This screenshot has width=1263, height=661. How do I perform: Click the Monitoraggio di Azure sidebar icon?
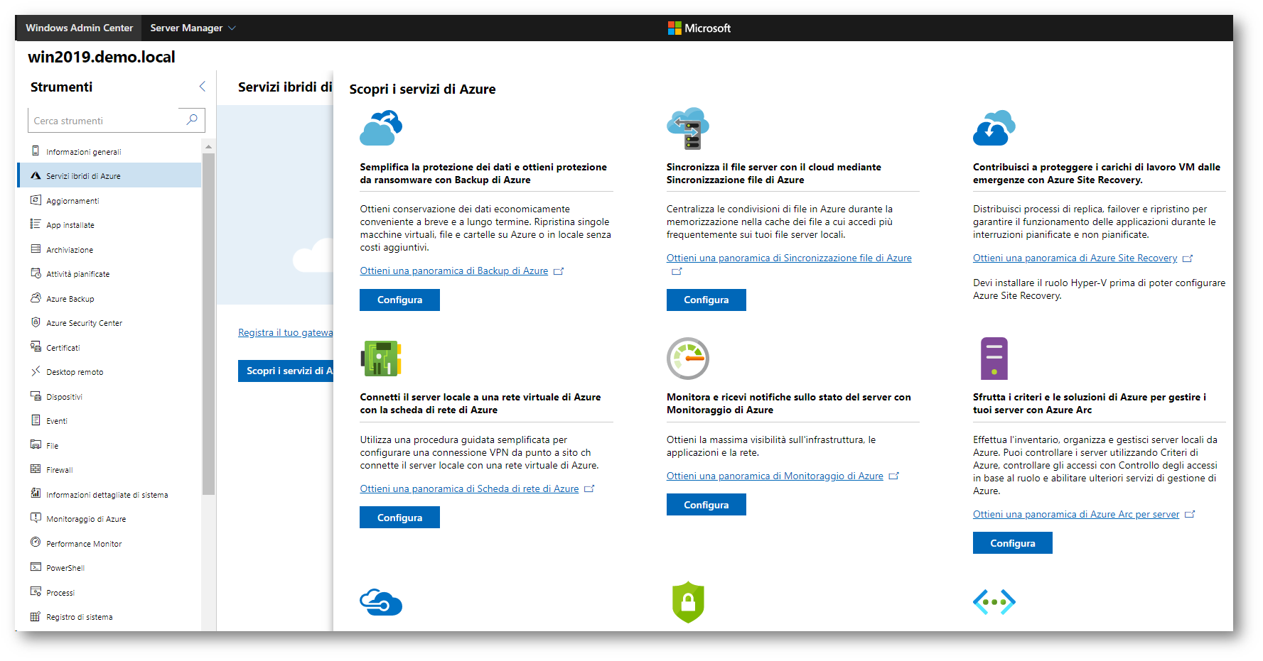coord(36,518)
